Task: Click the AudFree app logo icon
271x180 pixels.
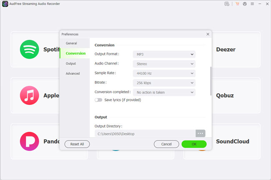Action: click(5, 4)
